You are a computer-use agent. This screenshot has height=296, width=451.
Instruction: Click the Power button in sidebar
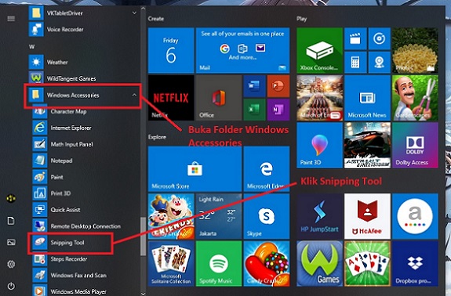(11, 286)
